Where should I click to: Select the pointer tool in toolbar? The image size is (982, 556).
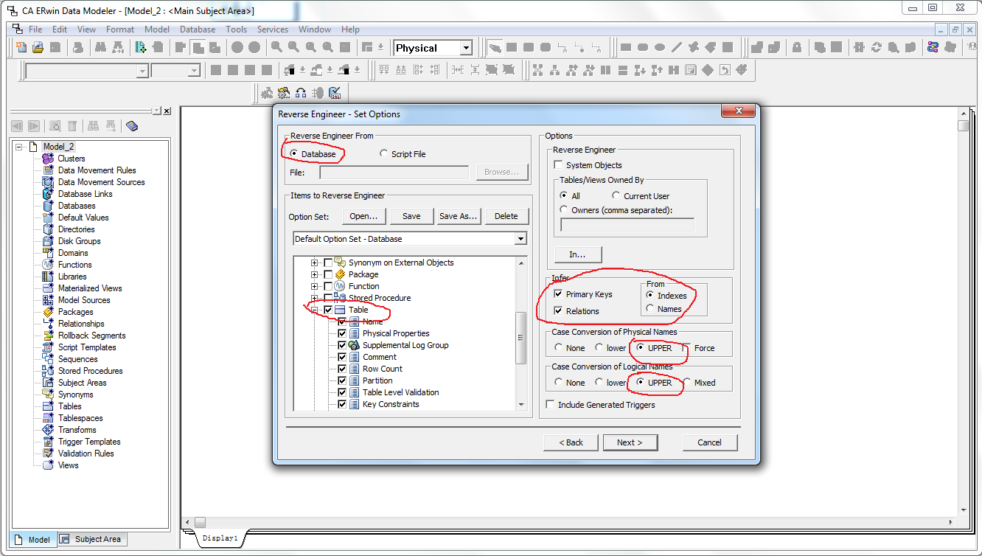[495, 48]
